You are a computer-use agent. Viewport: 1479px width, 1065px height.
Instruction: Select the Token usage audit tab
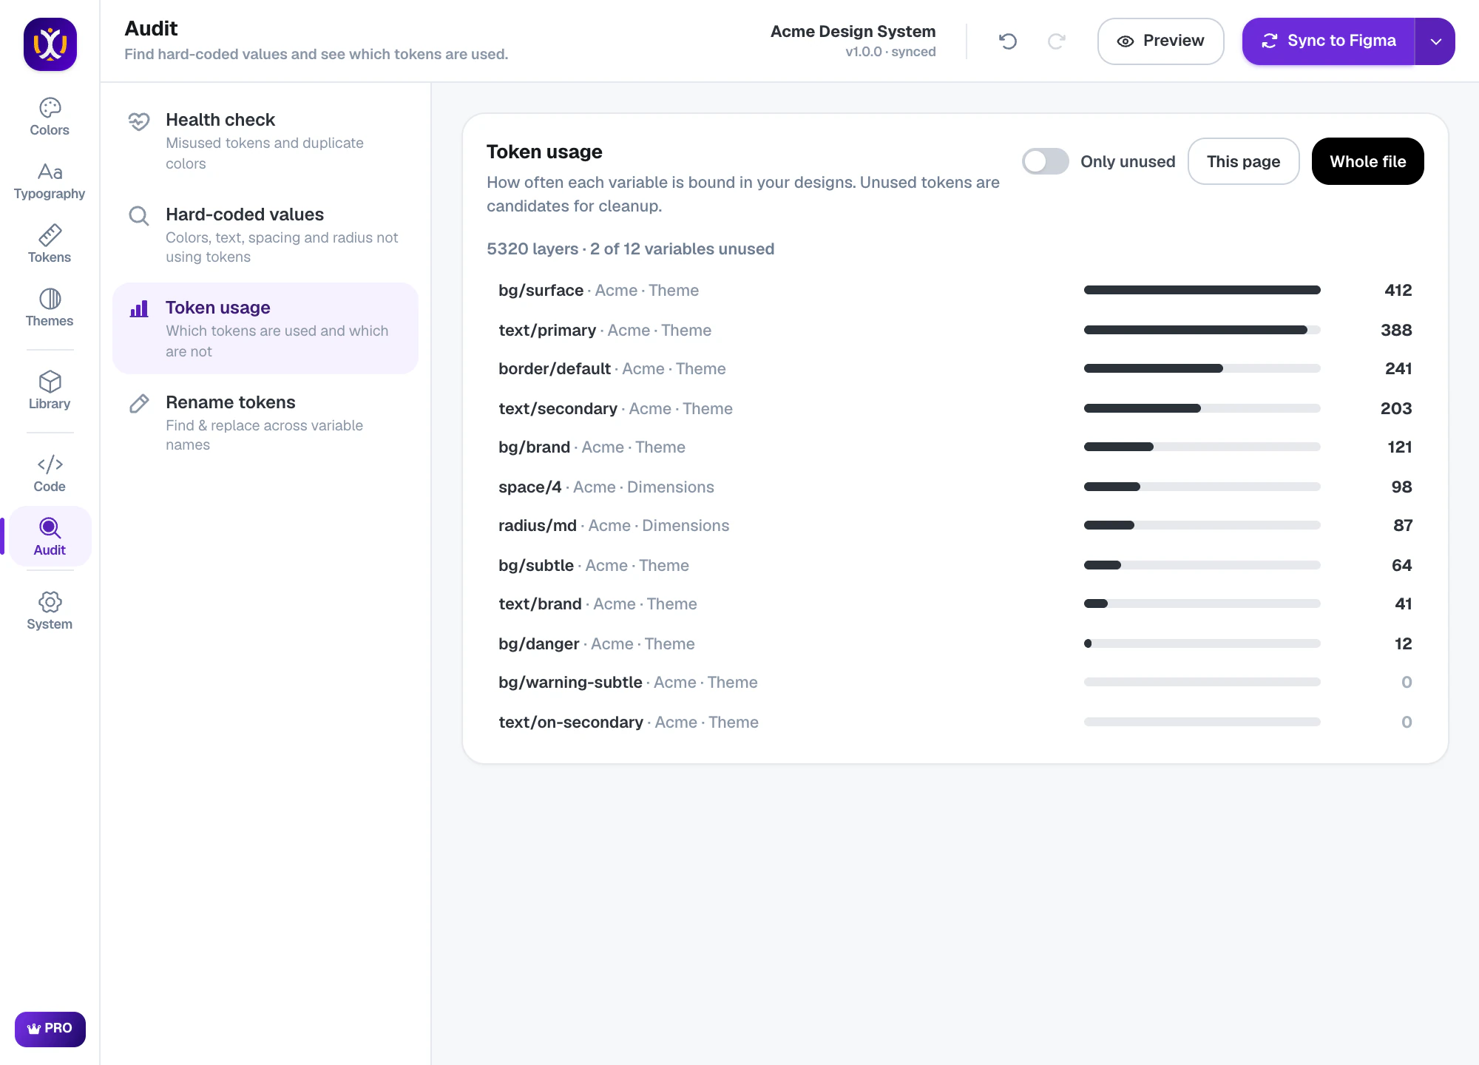pyautogui.click(x=265, y=328)
